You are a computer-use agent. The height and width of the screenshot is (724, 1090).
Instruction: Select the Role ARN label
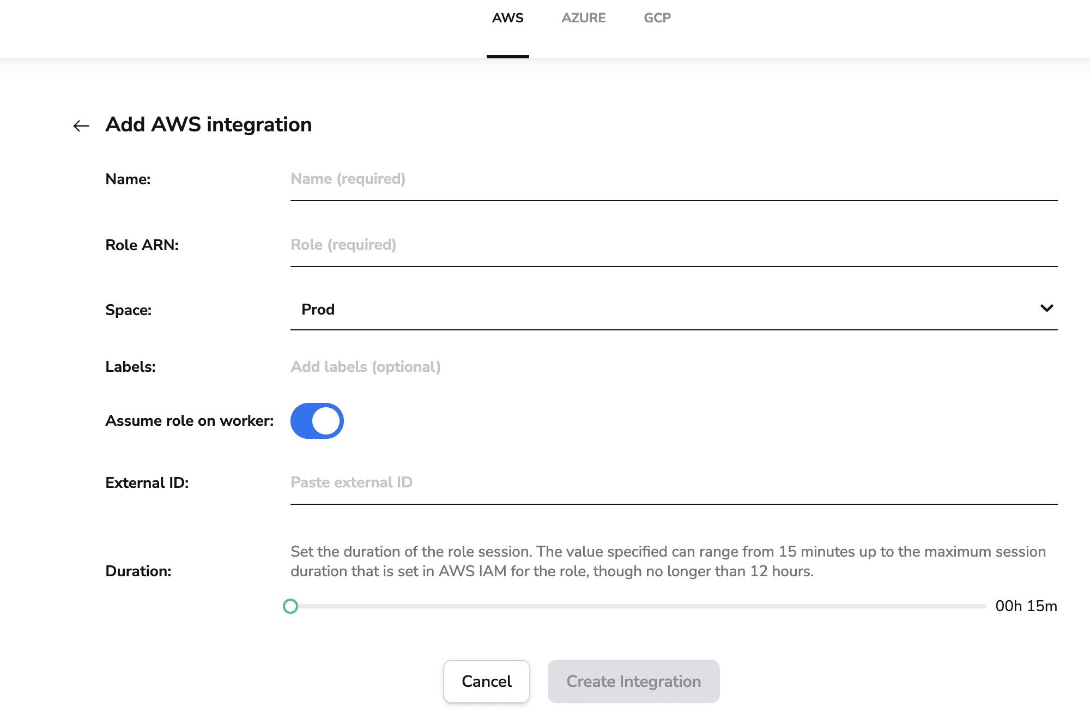(x=142, y=245)
